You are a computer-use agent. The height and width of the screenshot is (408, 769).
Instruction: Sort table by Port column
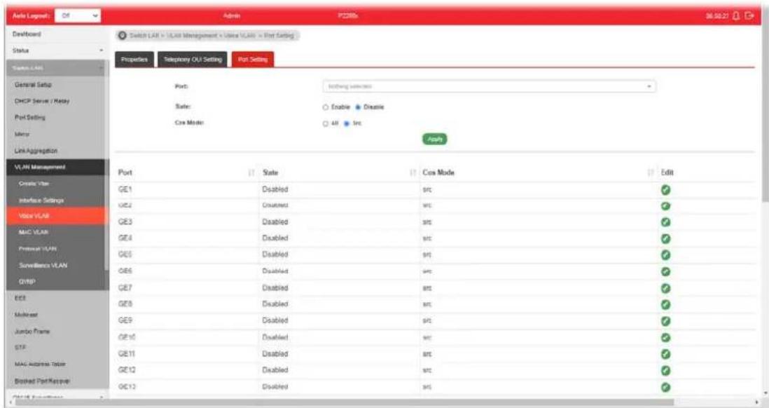(x=251, y=173)
